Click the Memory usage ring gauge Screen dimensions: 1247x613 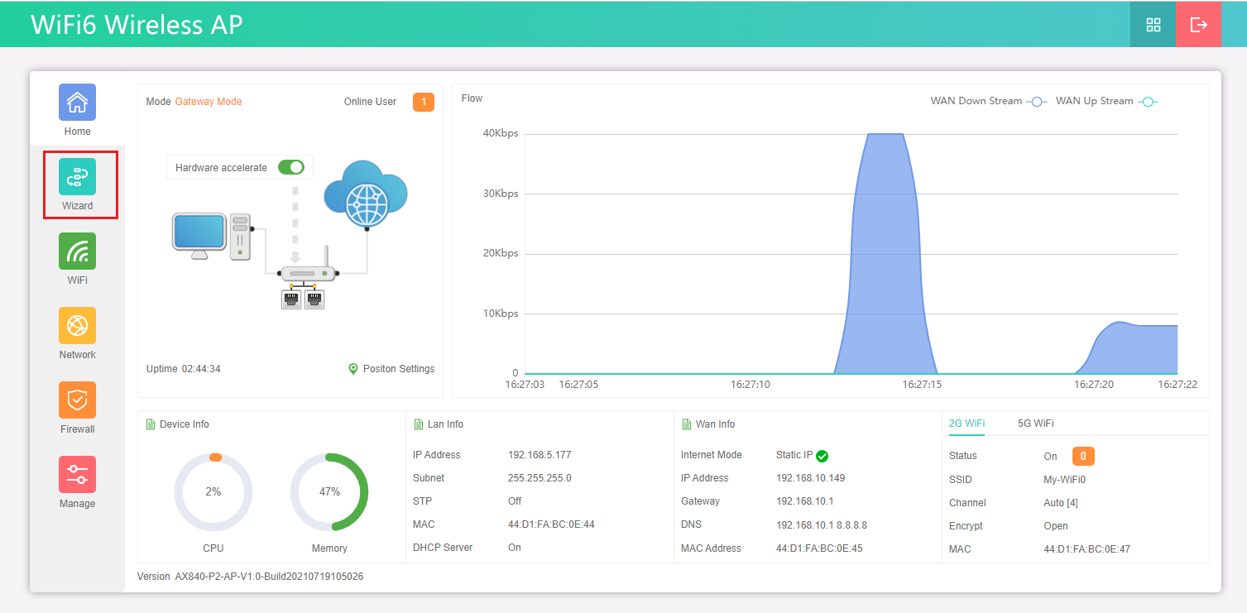pyautogui.click(x=329, y=491)
